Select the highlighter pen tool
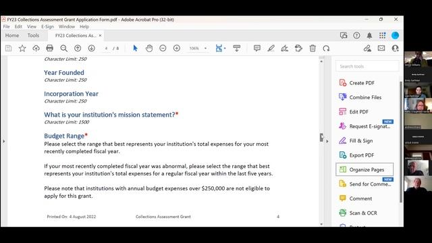 (271, 48)
